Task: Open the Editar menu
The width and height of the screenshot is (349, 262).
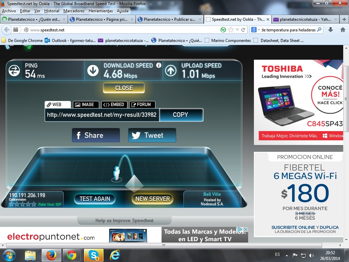Action: [x=25, y=11]
